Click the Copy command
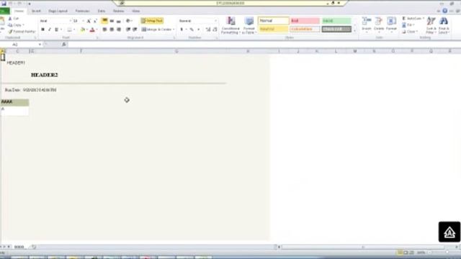This screenshot has width=461, height=259. (x=15, y=25)
